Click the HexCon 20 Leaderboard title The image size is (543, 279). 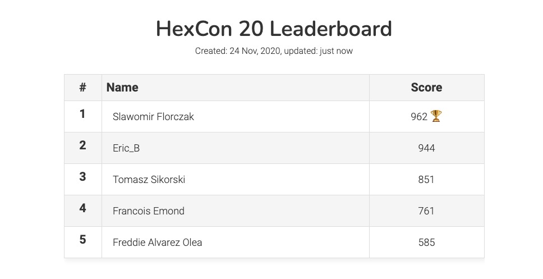click(x=274, y=29)
